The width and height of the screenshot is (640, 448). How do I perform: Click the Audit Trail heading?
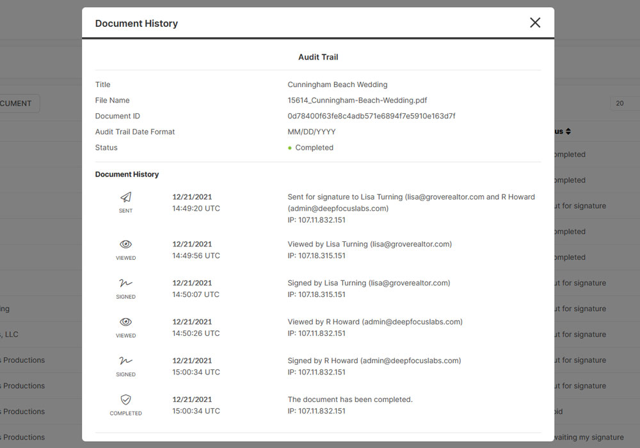point(318,57)
